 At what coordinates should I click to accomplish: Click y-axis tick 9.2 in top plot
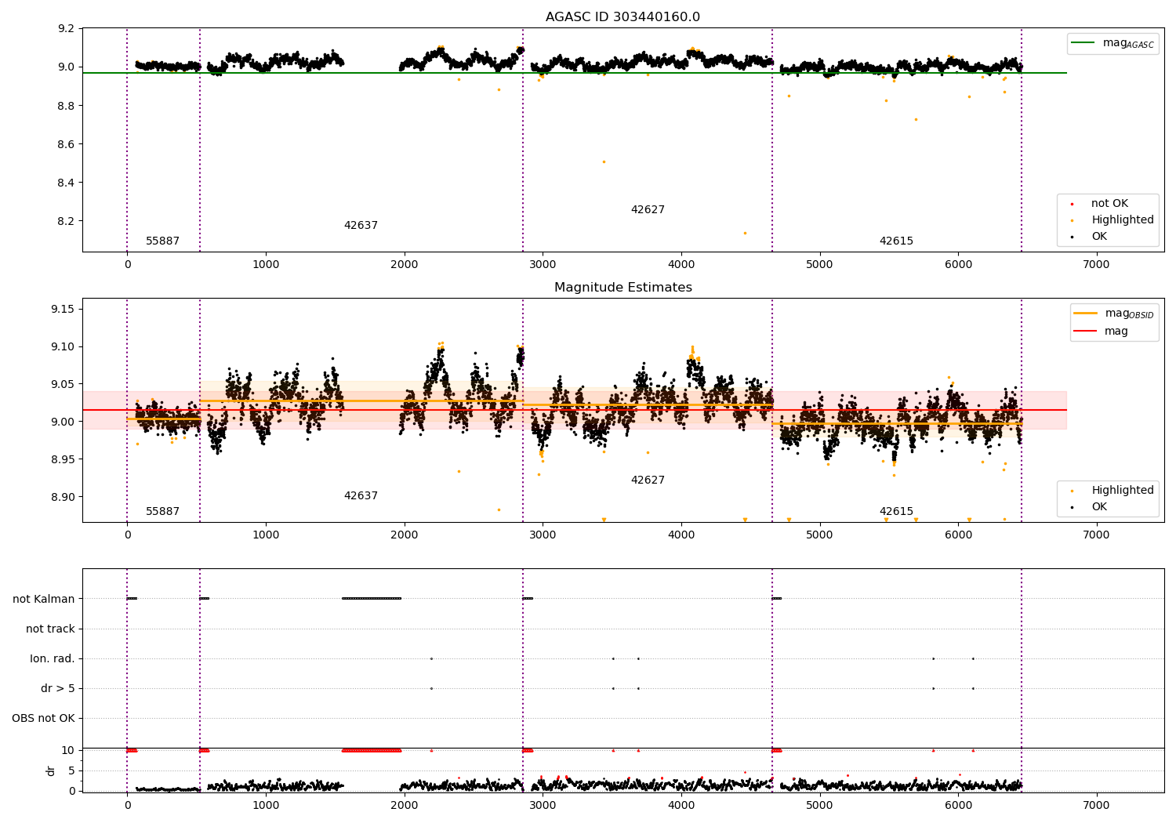tap(67, 29)
